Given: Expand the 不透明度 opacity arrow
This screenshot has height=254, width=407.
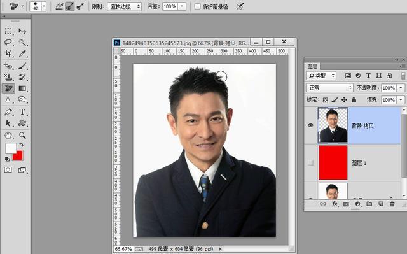Looking at the screenshot, I should point(401,88).
